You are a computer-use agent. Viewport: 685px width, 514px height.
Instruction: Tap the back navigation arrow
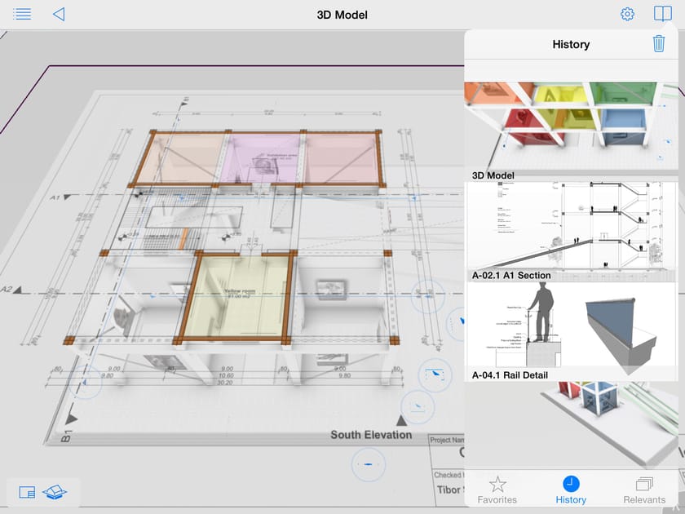click(58, 14)
